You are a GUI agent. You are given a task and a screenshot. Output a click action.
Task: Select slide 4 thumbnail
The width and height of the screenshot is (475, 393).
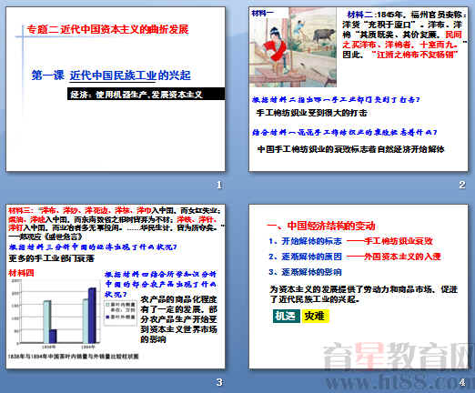point(359,287)
